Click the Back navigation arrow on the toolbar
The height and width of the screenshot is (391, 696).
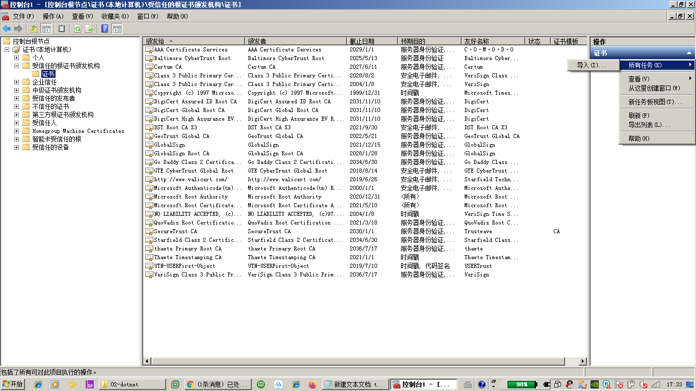click(6, 29)
